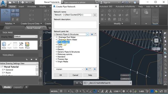Screen dimensions: 168x94
Task: Click the binoculars search icon
Action: click(97, 2)
